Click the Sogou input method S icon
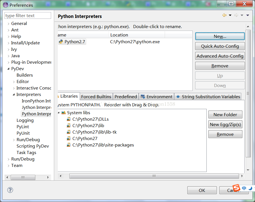 [236, 188]
